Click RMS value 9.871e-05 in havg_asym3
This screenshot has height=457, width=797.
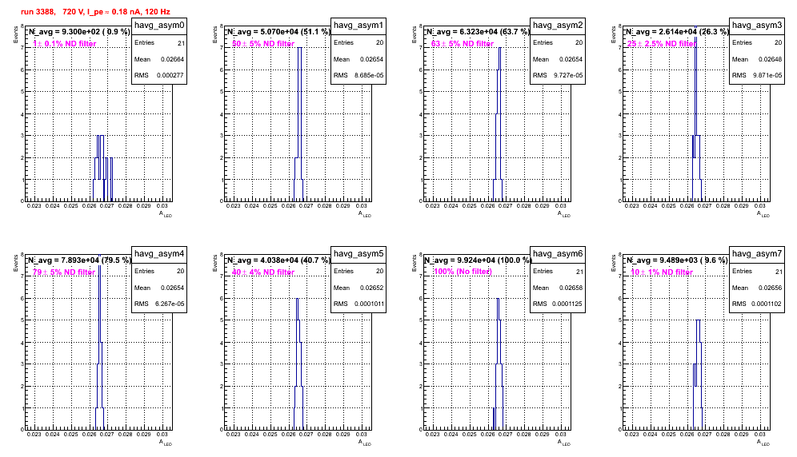pyautogui.click(x=768, y=75)
